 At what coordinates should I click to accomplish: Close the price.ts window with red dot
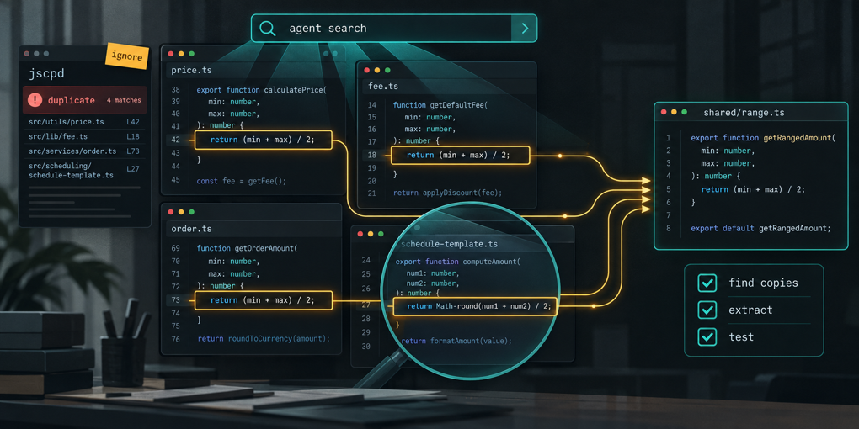tap(171, 54)
